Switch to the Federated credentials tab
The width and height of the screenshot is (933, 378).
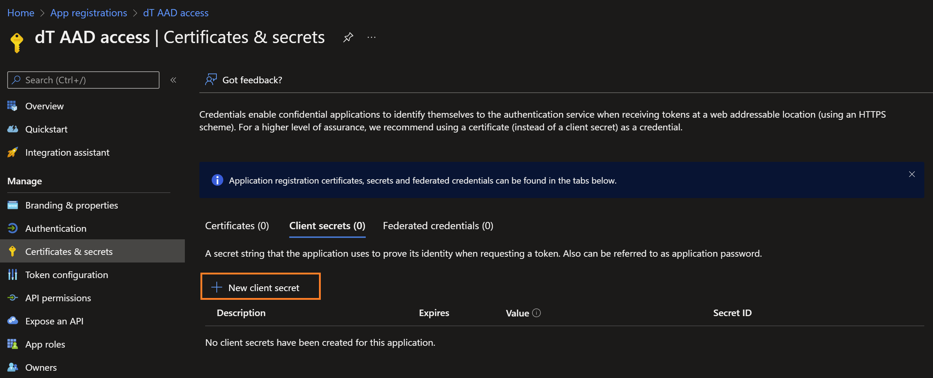438,225
